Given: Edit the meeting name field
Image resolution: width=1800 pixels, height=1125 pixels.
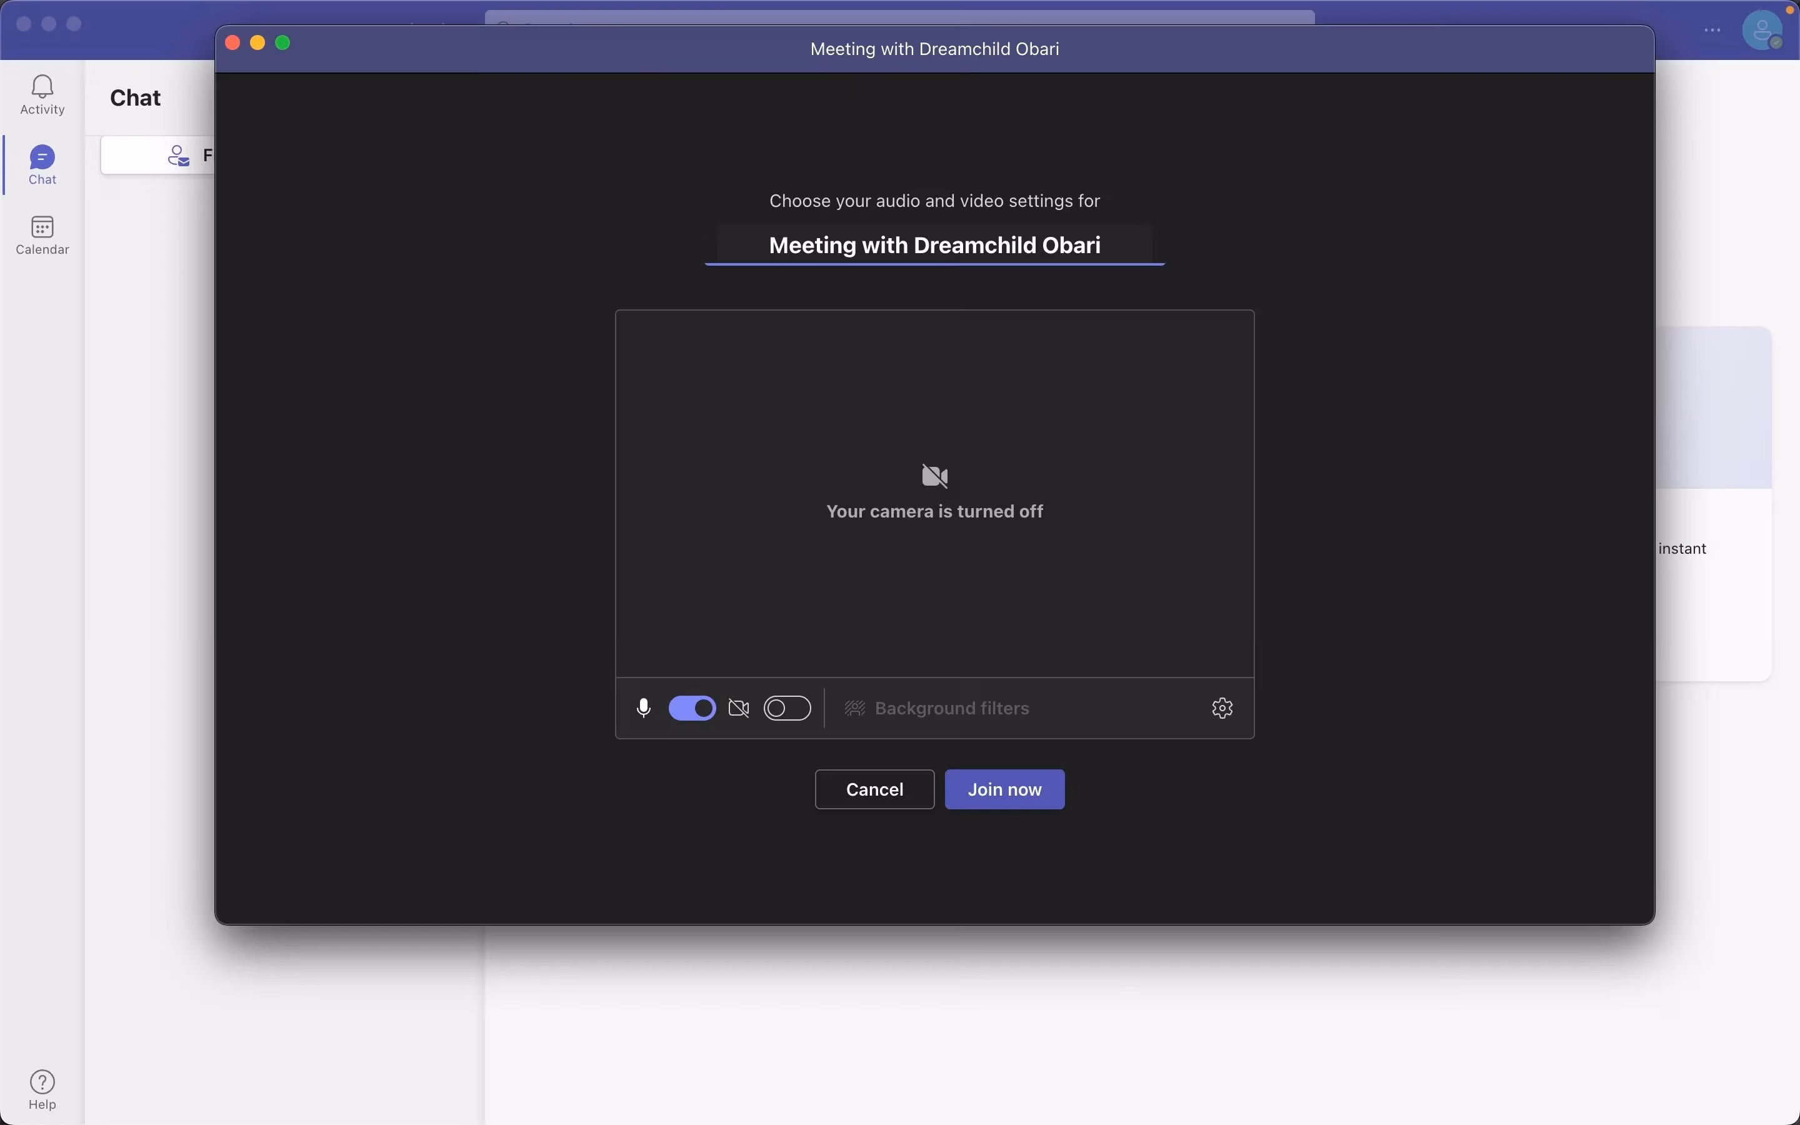Looking at the screenshot, I should pos(934,245).
